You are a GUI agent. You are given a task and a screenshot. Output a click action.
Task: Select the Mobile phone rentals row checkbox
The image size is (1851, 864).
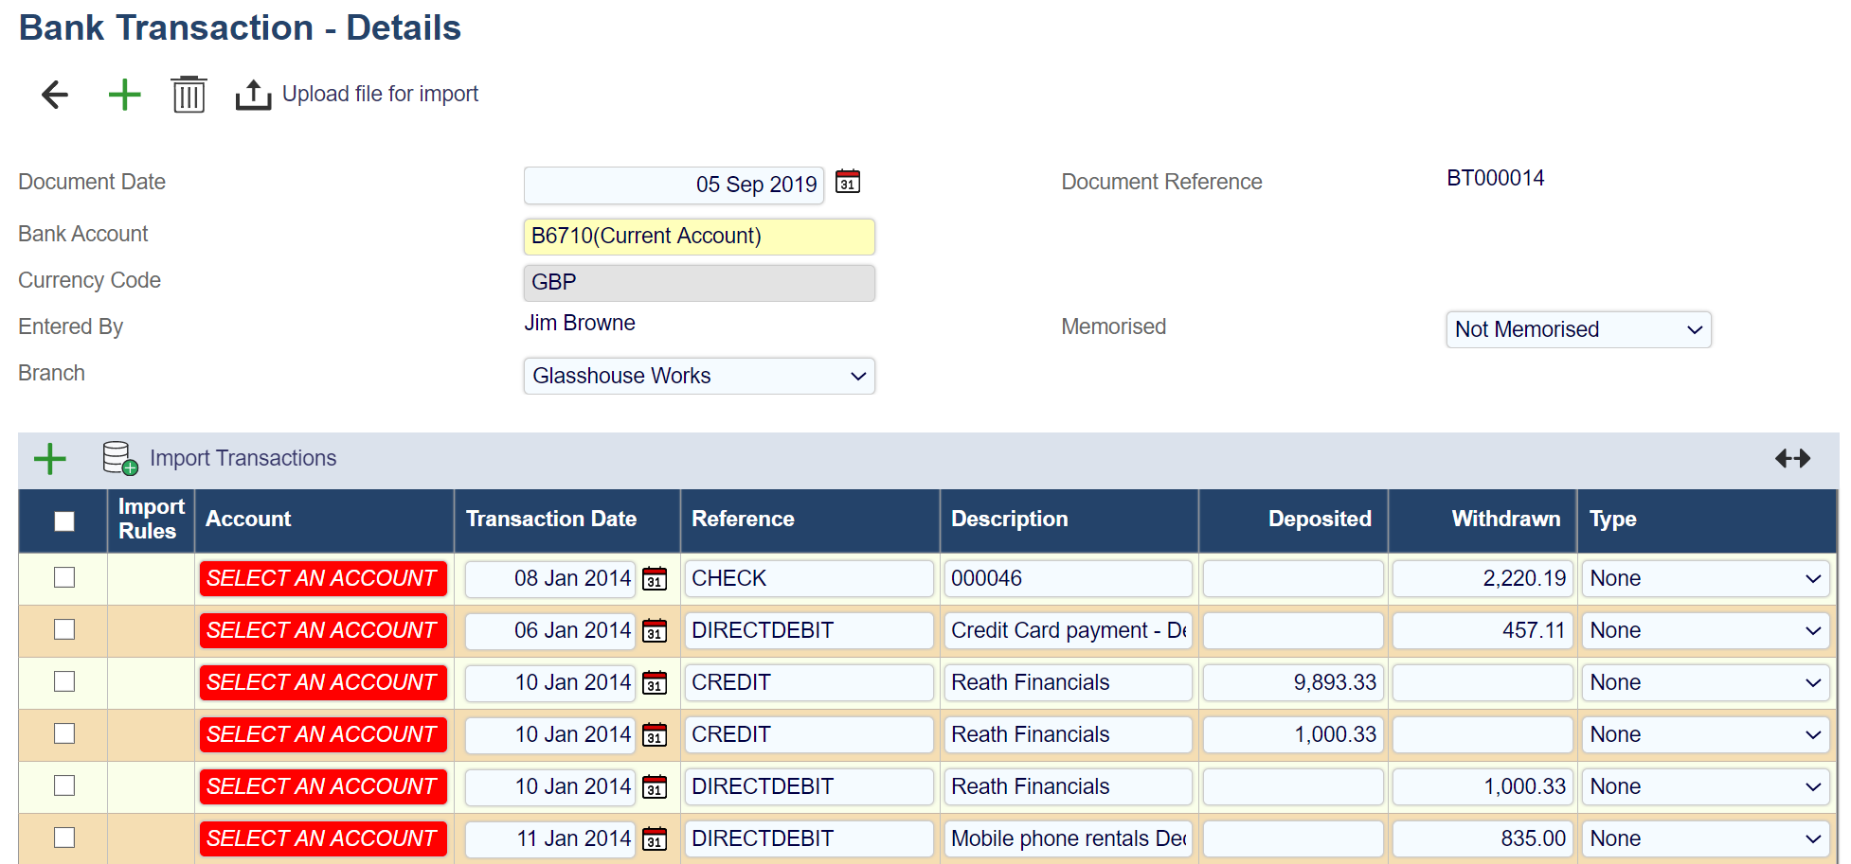click(x=64, y=838)
